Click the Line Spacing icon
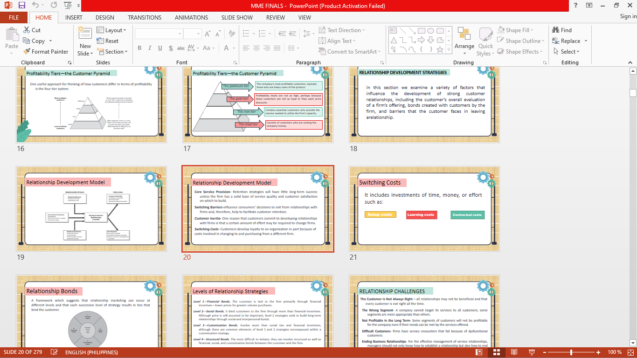Viewport: 637px width, 358px height. [x=306, y=34]
